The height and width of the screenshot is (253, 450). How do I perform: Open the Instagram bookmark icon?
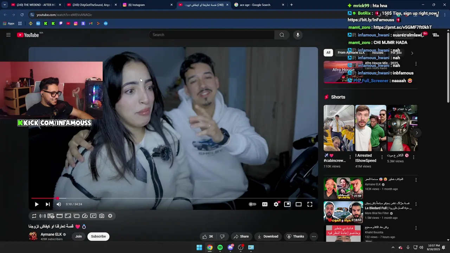pos(76,24)
